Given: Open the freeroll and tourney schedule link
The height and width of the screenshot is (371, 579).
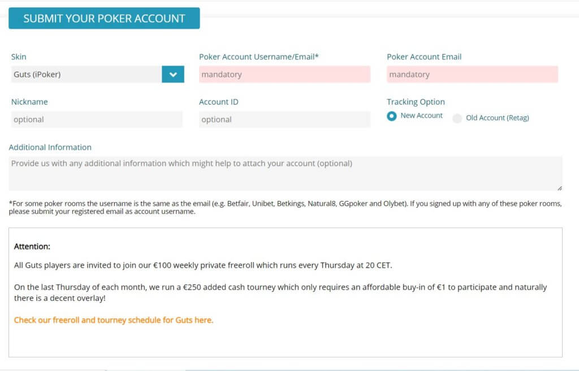Looking at the screenshot, I should [x=114, y=320].
